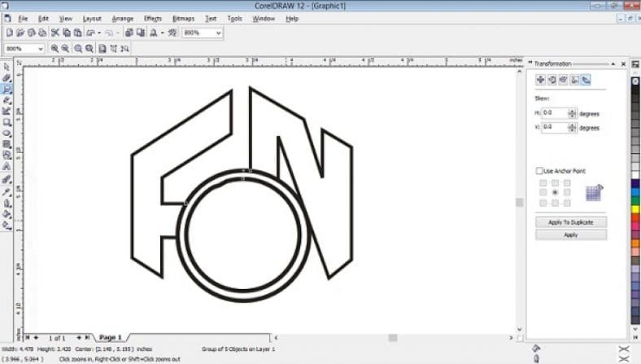
Task: Open the Size tab in Transformation docker
Action: 575,80
